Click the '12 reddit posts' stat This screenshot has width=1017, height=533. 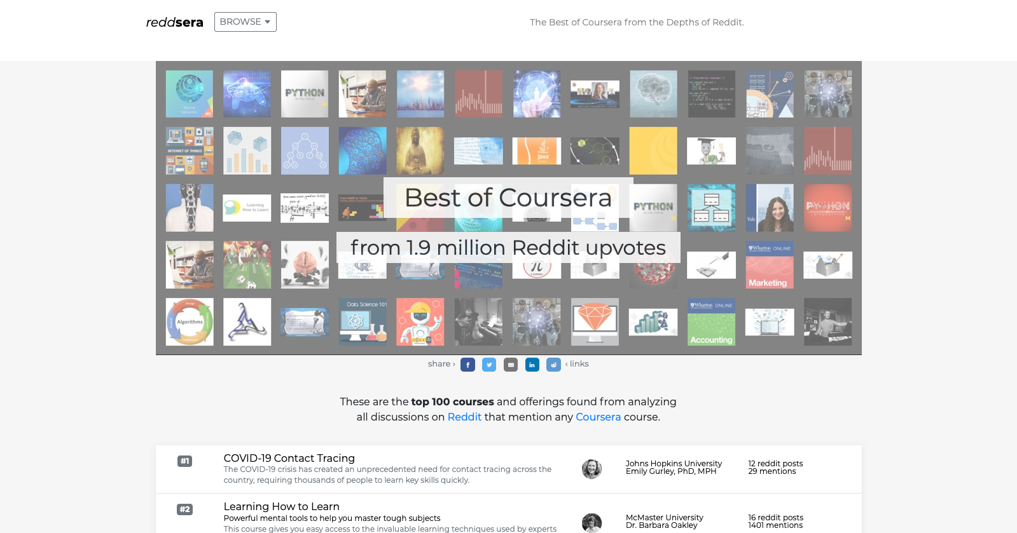(775, 464)
